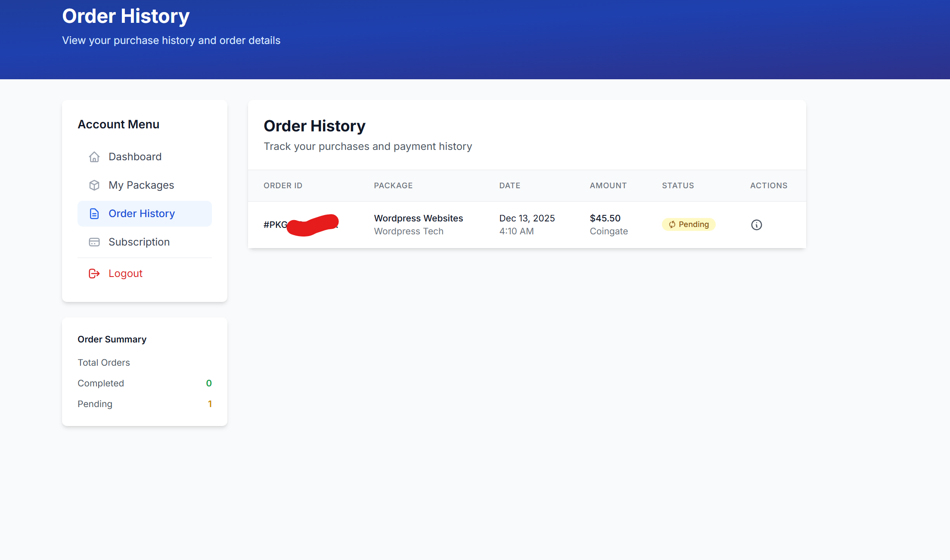Click the Coingate payment method text
Viewport: 950px width, 560px height.
pyautogui.click(x=609, y=231)
